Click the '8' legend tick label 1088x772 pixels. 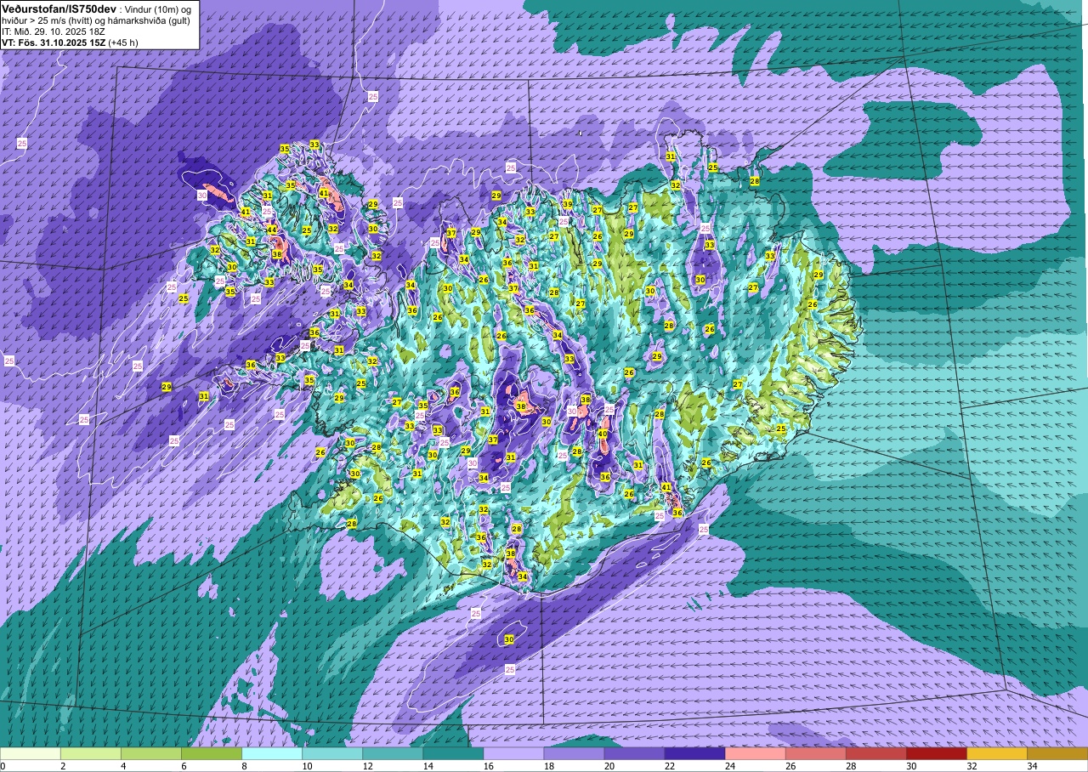click(x=242, y=766)
